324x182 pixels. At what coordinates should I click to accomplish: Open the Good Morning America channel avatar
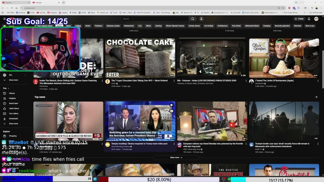pyautogui.click(x=108, y=145)
